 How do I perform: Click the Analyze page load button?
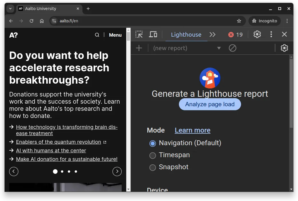(x=210, y=104)
